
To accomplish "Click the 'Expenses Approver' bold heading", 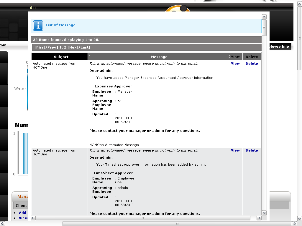I will [x=113, y=86].
